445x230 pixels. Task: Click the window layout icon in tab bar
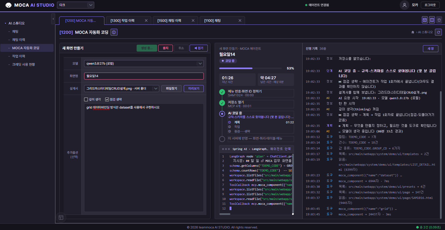point(425,20)
